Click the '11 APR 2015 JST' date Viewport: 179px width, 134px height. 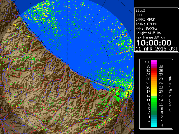point(157,49)
